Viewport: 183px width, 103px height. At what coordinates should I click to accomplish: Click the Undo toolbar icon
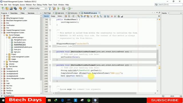pos(21,8)
